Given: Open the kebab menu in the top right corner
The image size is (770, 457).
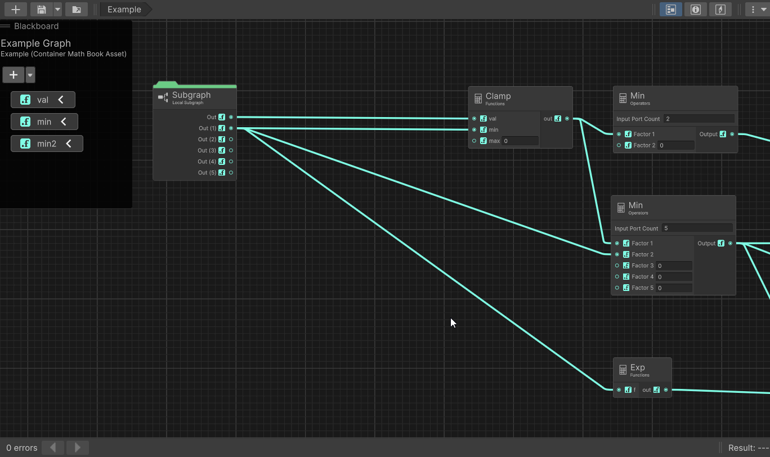Looking at the screenshot, I should (753, 9).
